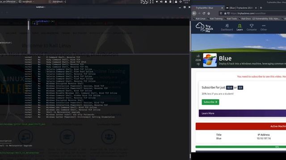Open the Kali Linux bookmark
The height and width of the screenshot is (160, 286).
coord(199,19)
